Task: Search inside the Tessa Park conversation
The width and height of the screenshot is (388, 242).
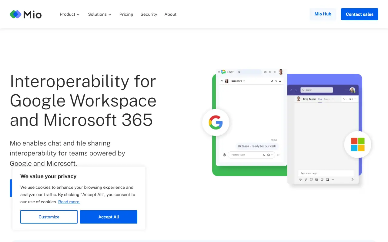Action: click(x=276, y=81)
